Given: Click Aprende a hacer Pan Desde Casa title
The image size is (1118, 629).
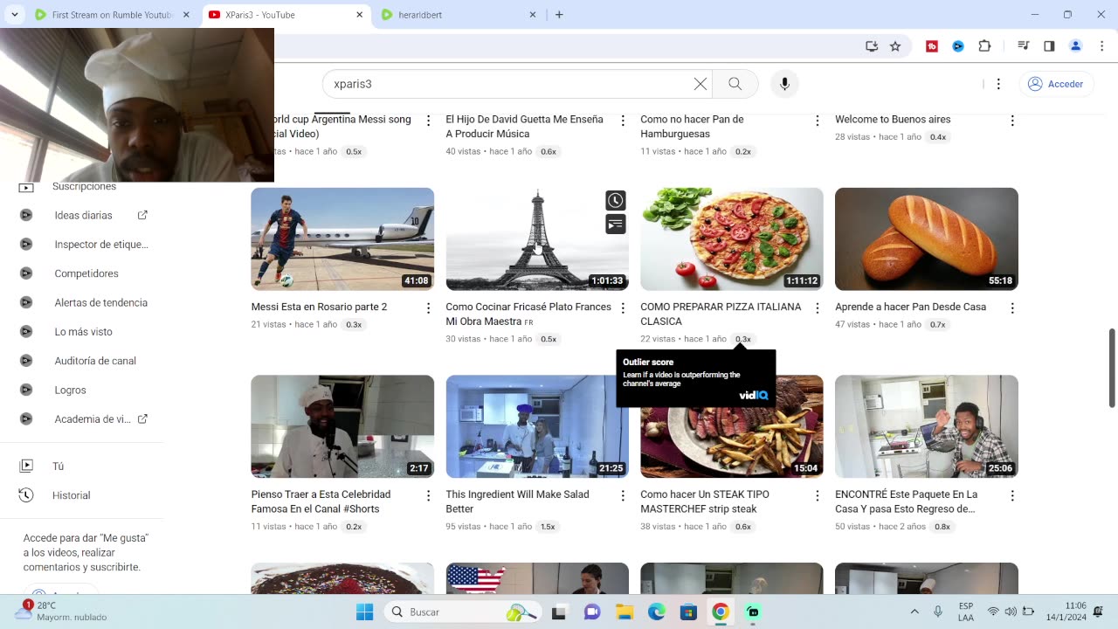Looking at the screenshot, I should pyautogui.click(x=910, y=307).
